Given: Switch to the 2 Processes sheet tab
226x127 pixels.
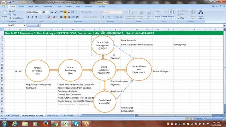Looking at the screenshot, I should (x=67, y=115).
